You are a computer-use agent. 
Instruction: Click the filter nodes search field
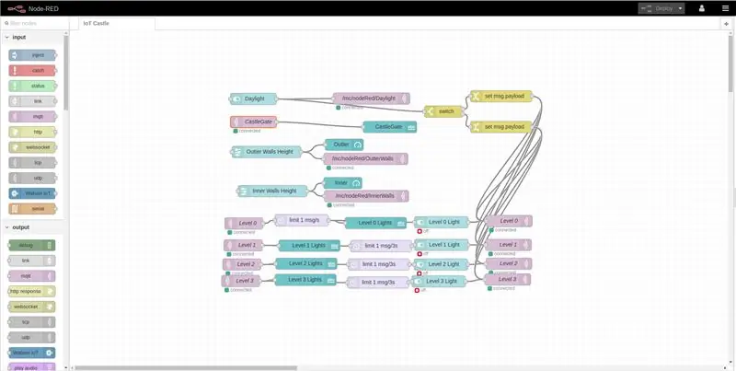[34, 23]
